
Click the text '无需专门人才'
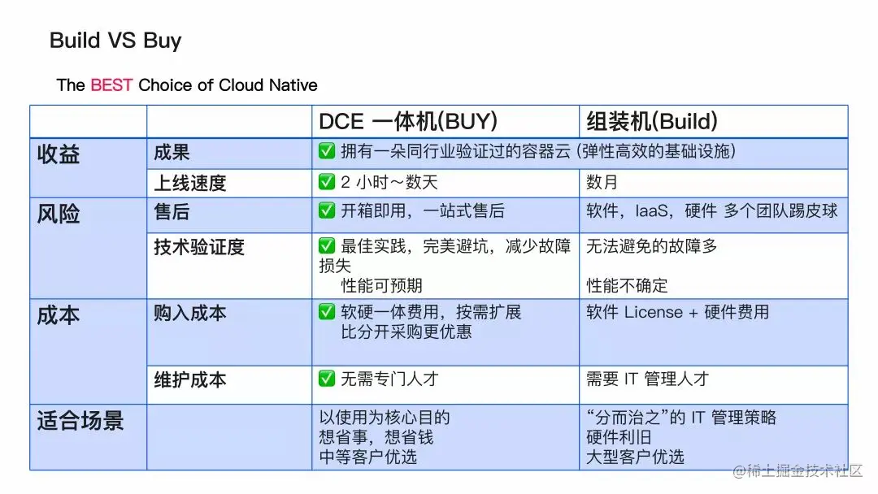pos(389,379)
